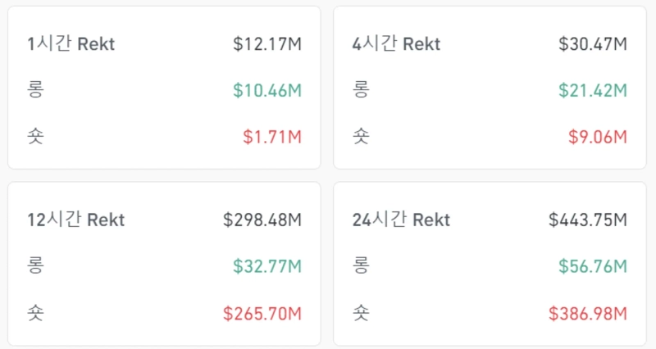The image size is (656, 349).
Task: Click the $443.75M 24-hour total
Action: click(588, 220)
